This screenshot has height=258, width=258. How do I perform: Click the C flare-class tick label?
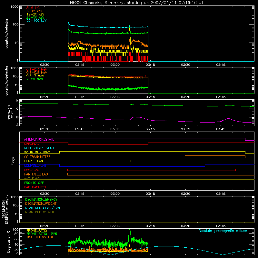[17, 108]
